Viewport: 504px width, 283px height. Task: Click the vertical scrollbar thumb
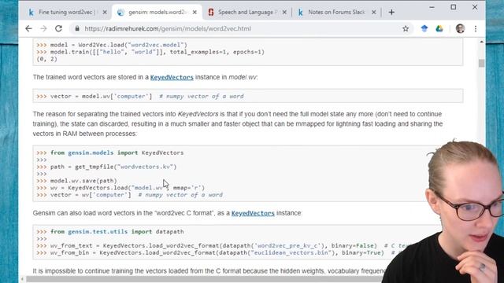(x=481, y=63)
